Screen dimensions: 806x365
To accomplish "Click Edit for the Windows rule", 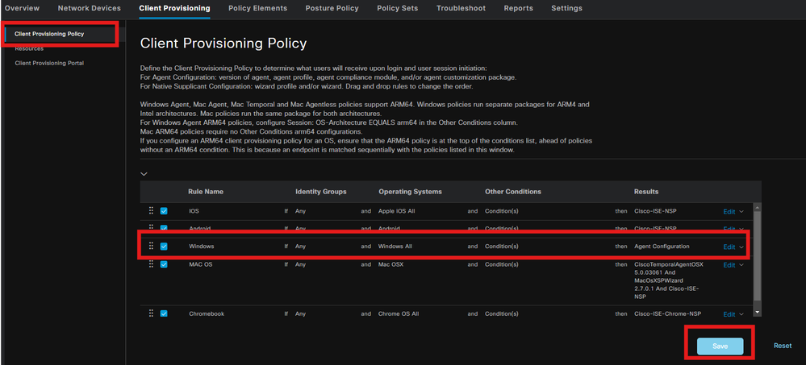I will (x=729, y=247).
